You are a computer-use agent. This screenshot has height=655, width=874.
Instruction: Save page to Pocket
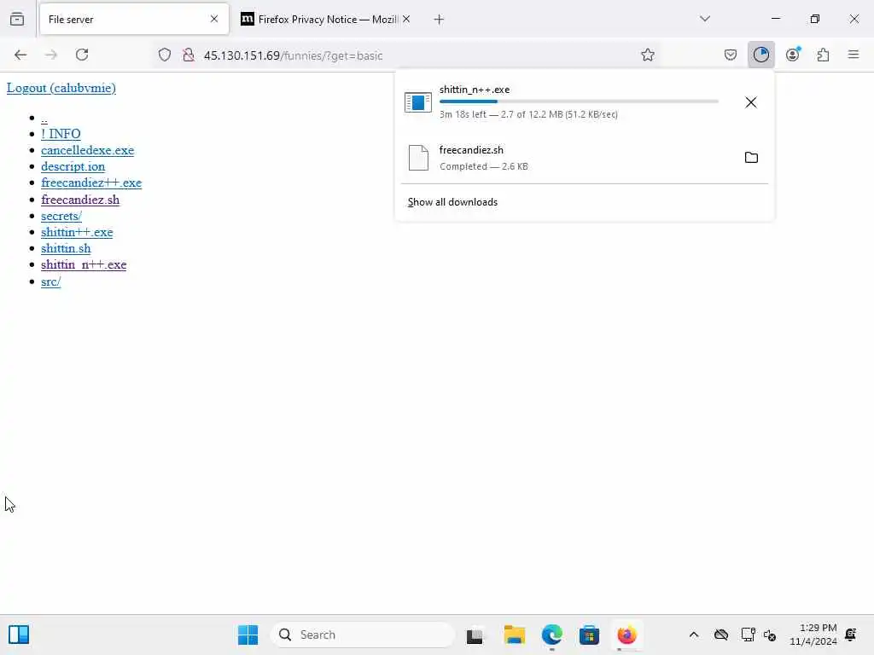point(731,55)
